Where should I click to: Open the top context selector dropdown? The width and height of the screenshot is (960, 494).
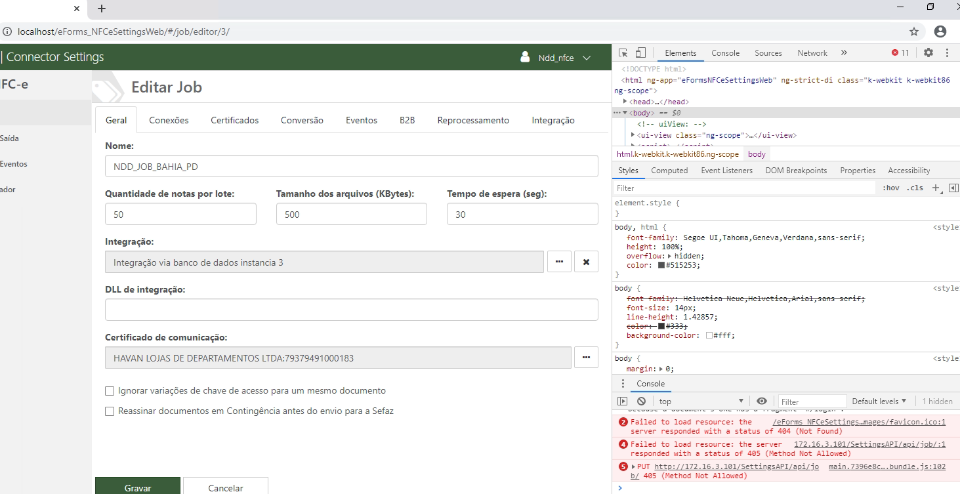(701, 401)
